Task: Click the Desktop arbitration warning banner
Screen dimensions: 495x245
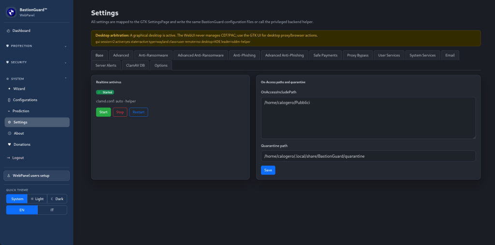Action: click(x=286, y=39)
